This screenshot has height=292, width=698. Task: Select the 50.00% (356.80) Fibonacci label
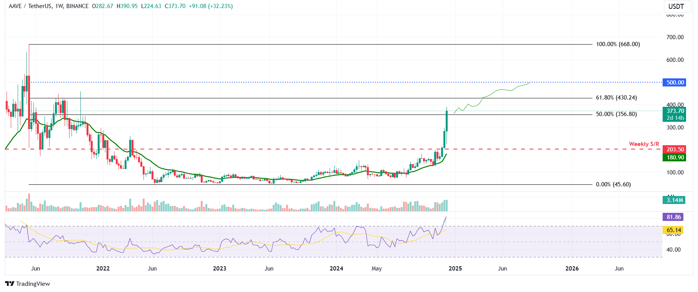pyautogui.click(x=616, y=114)
